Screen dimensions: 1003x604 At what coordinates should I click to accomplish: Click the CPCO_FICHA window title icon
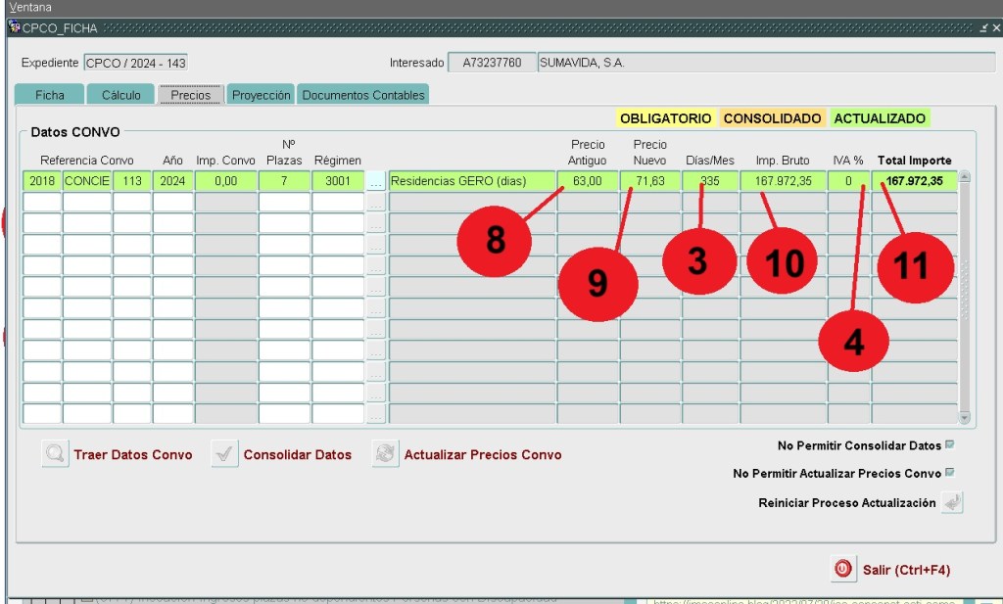tap(14, 28)
